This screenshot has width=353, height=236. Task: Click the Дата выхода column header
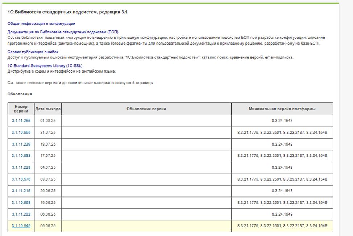pos(48,109)
